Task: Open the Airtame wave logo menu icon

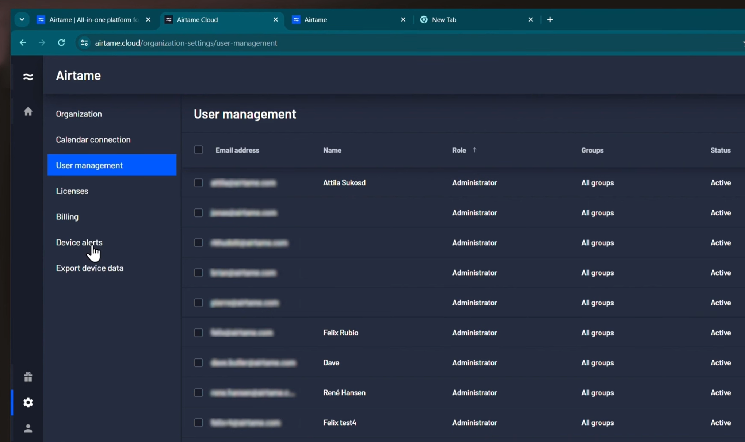Action: (28, 77)
